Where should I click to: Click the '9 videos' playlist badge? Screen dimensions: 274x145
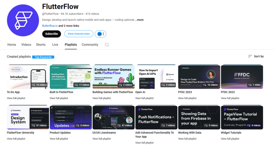click(211, 125)
